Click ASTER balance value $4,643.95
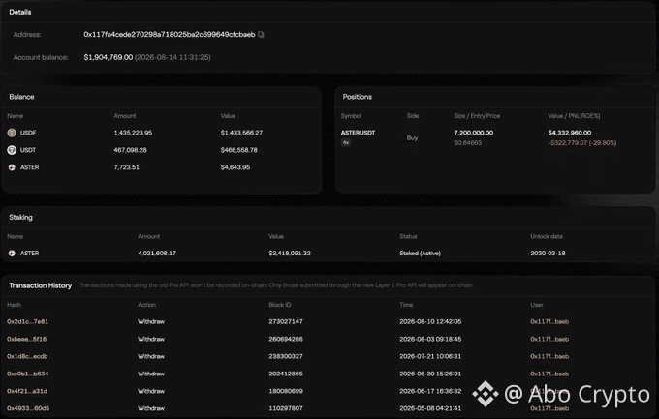The width and height of the screenshot is (659, 419). coord(235,167)
